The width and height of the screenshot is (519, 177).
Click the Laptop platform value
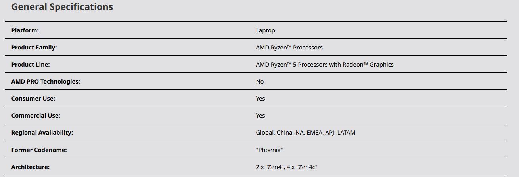[265, 30]
